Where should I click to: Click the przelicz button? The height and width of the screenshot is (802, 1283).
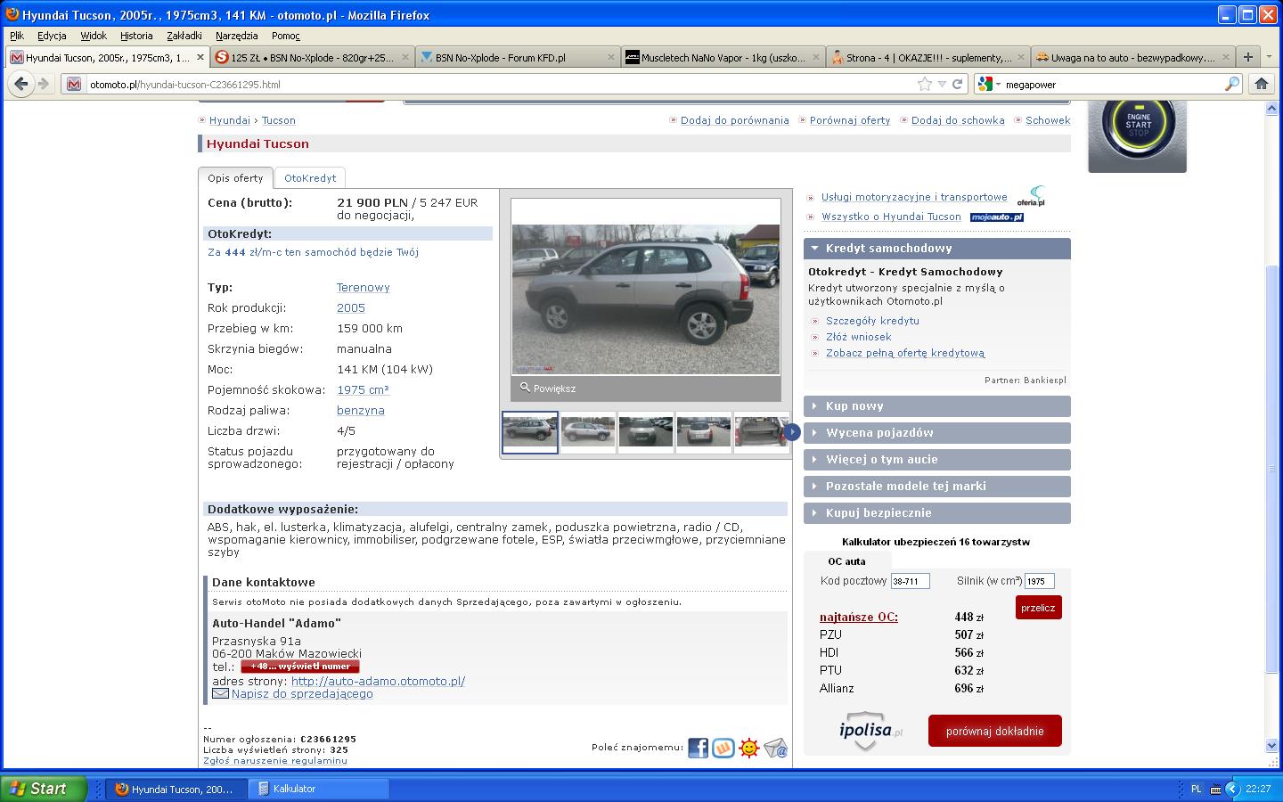pos(1038,608)
